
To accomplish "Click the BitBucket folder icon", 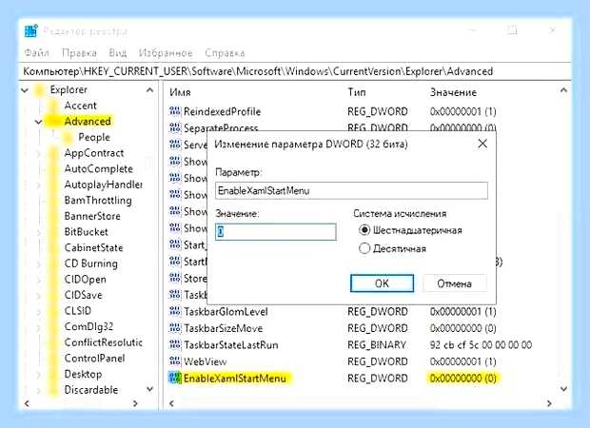I will tap(54, 232).
